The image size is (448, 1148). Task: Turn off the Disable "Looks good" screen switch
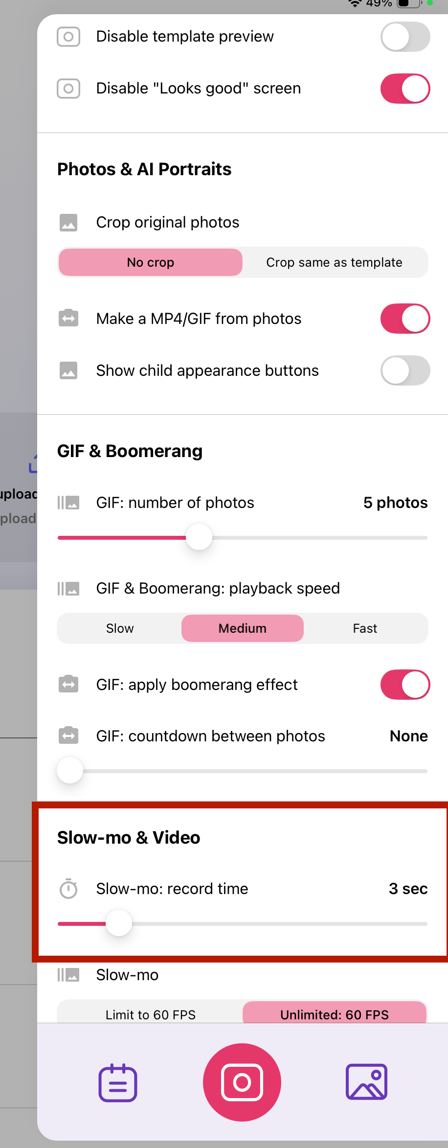point(405,89)
